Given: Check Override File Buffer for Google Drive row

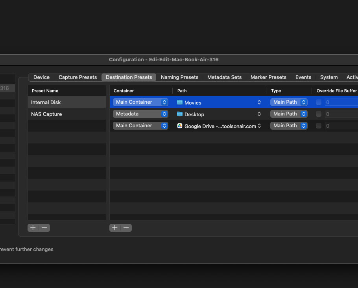Looking at the screenshot, I should (319, 126).
